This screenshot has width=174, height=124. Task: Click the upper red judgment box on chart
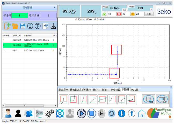coord(117,50)
